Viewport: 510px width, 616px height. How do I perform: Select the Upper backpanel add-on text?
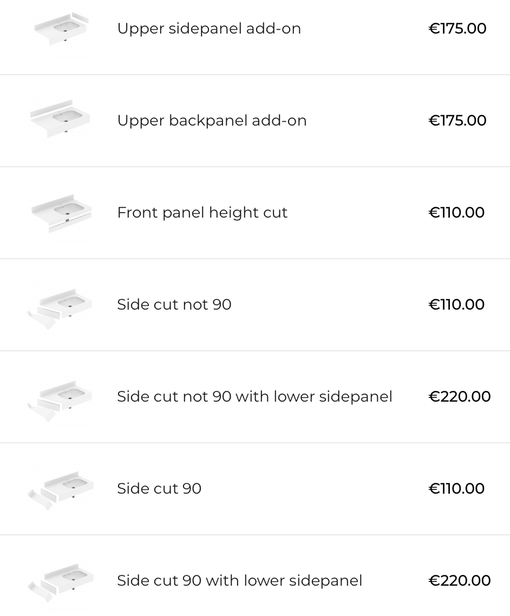[212, 121]
